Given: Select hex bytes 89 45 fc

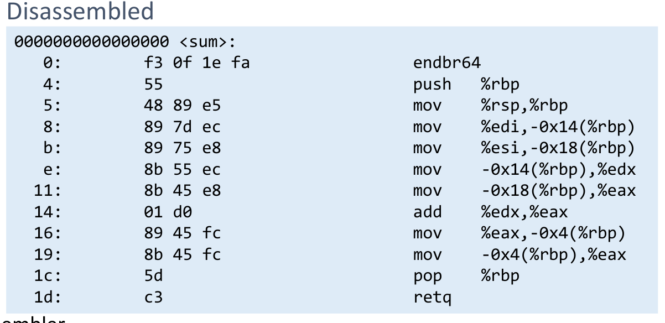Looking at the screenshot, I should point(182,233).
